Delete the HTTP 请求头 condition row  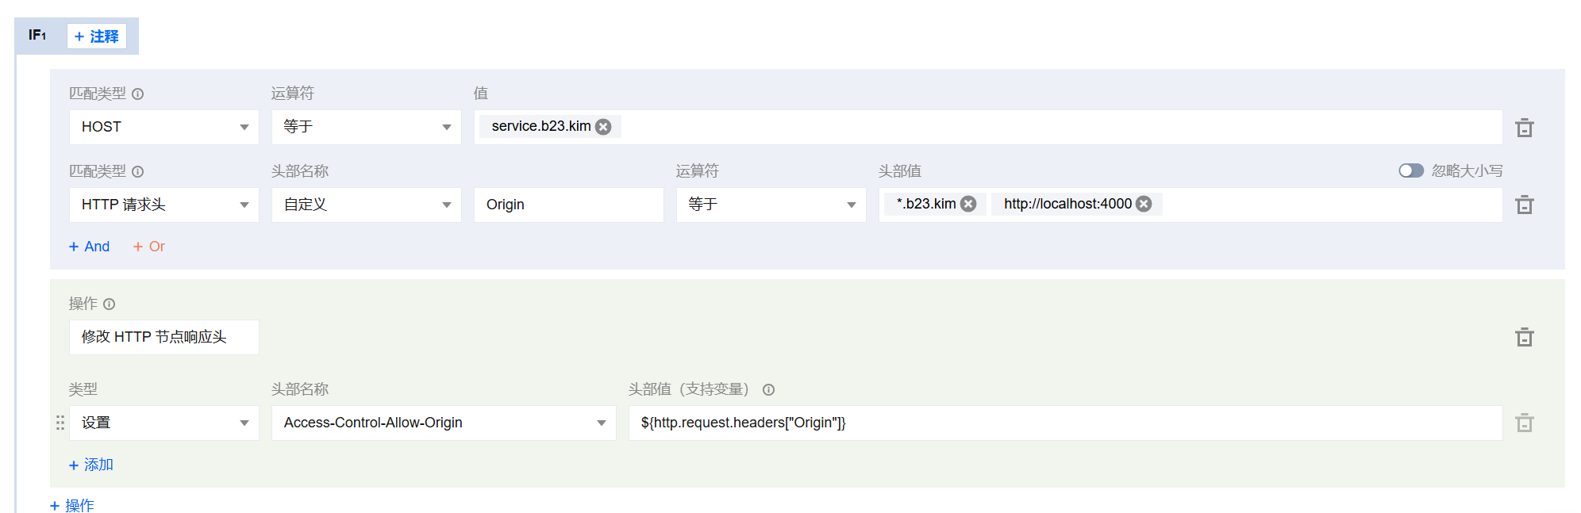1524,205
